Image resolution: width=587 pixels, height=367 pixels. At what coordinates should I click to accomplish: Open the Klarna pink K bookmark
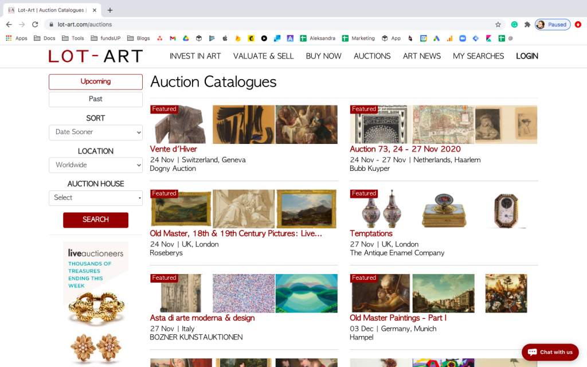pos(488,38)
